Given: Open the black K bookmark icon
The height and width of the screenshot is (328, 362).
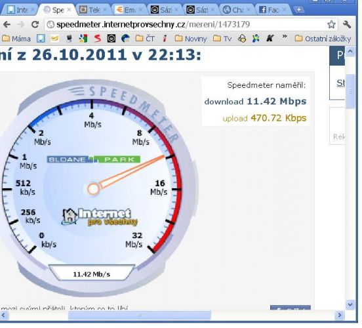Looking at the screenshot, I should point(270,39).
